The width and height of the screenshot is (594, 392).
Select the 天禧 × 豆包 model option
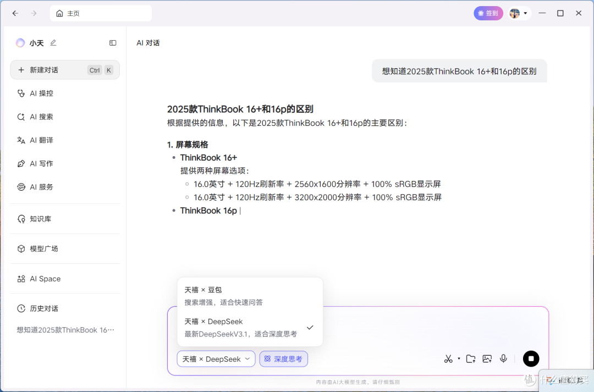point(250,296)
